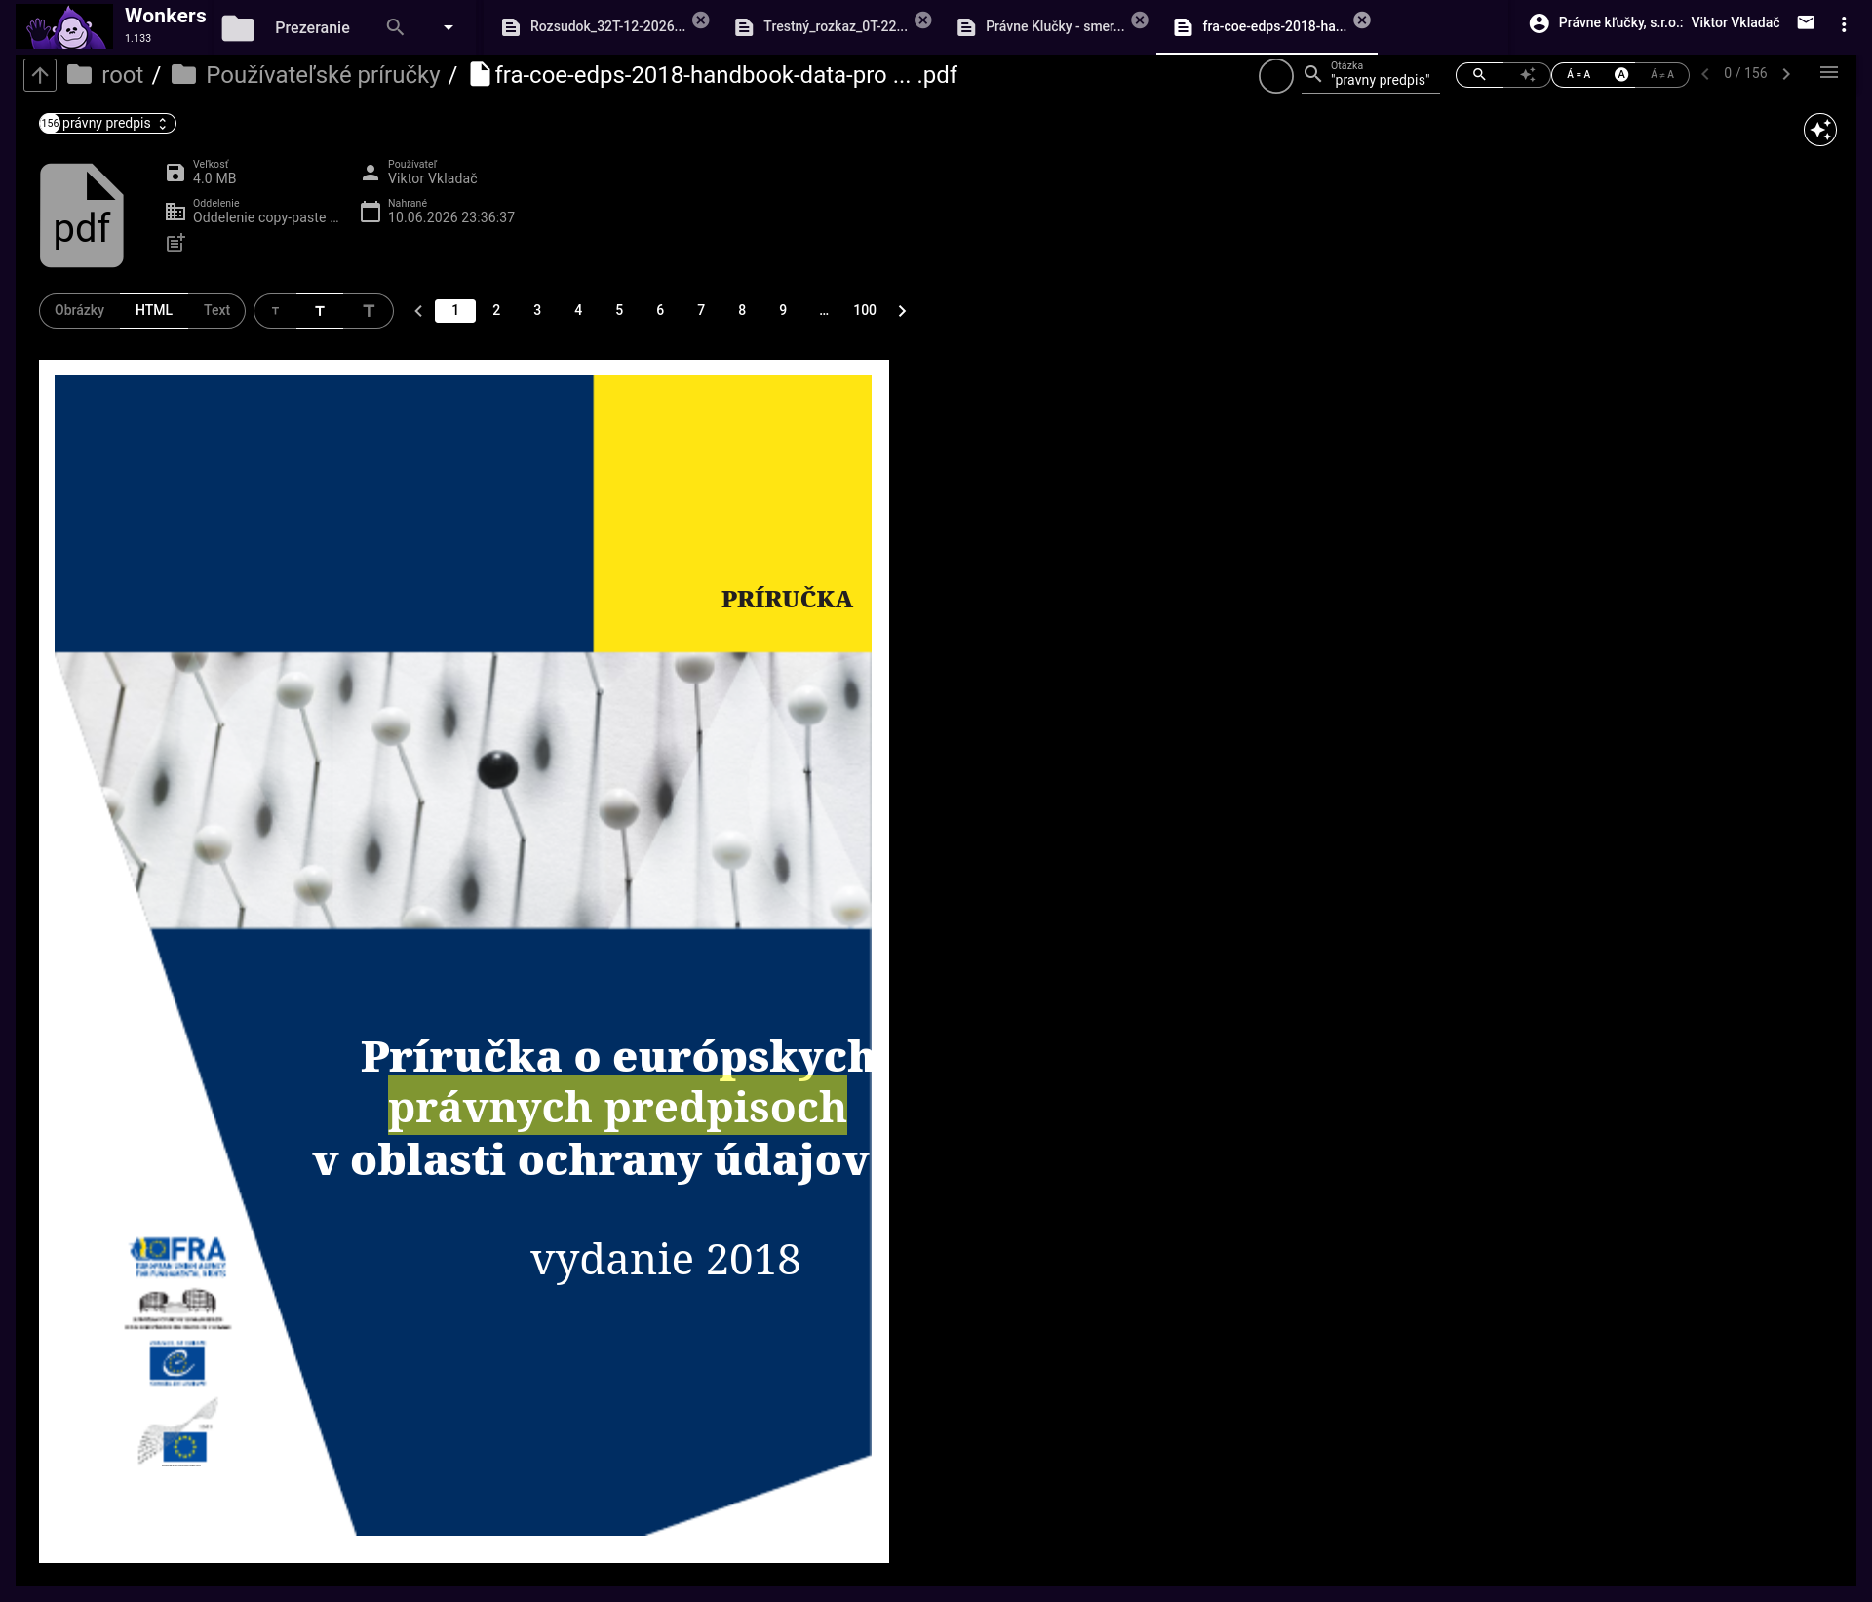Select medium text size T

point(320,311)
